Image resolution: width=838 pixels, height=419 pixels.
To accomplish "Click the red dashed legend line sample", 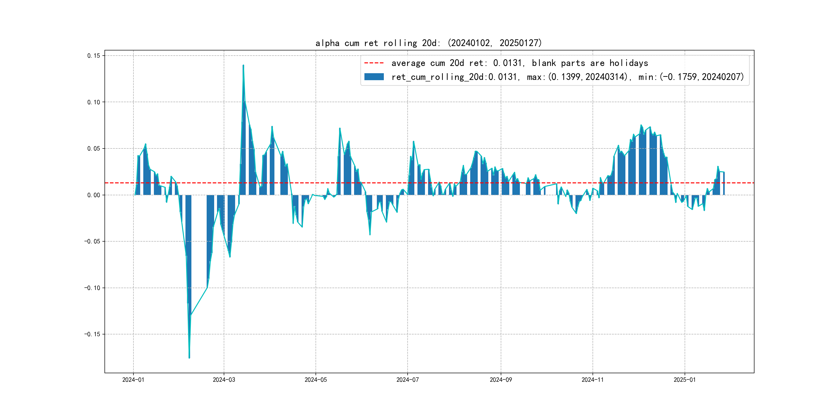I will coord(374,63).
